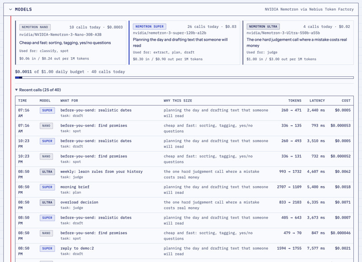362x262 pixels.
Task: Click '4 calls today · $0.02' text
Action: pyautogui.click(x=327, y=27)
